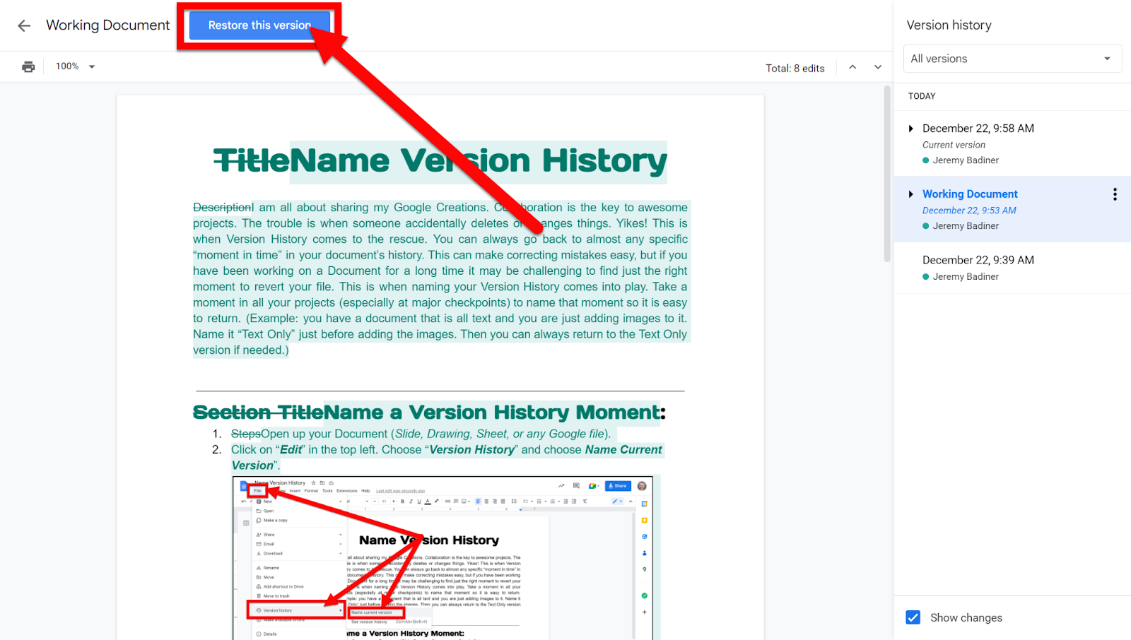The height and width of the screenshot is (640, 1131).
Task: Expand the December 22, 9:58 AM version
Action: click(911, 129)
